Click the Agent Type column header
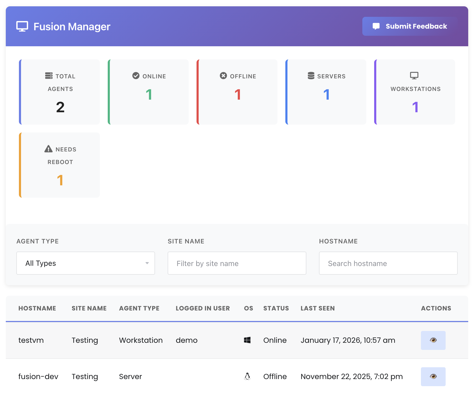This screenshot has height=398, width=474. tap(139, 308)
